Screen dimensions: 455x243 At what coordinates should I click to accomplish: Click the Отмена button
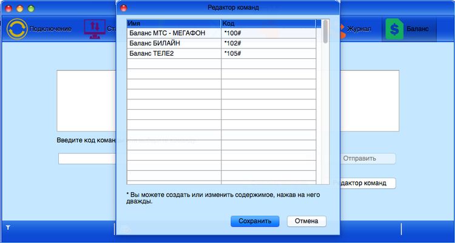pos(306,221)
